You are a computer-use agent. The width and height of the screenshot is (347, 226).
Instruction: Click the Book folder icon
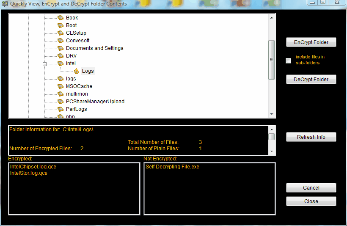point(61,18)
